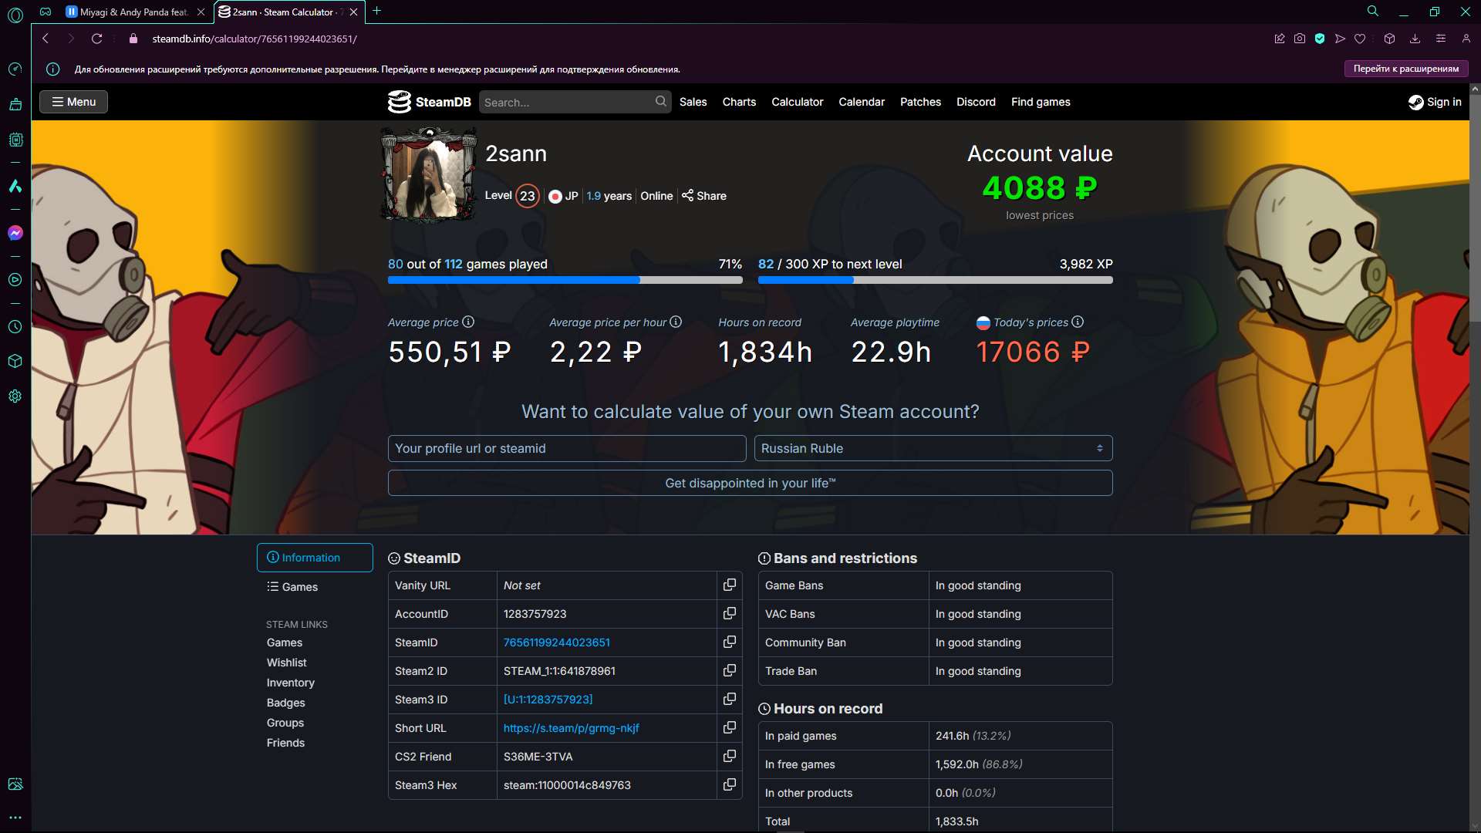Open Sales in top navigation
Screen dimensions: 1481x833
coord(693,102)
